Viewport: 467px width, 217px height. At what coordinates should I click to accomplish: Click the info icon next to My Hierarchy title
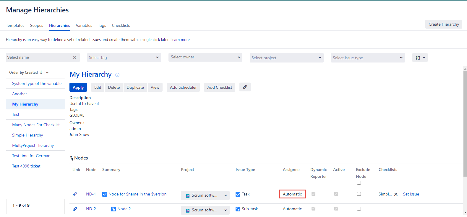pos(117,75)
